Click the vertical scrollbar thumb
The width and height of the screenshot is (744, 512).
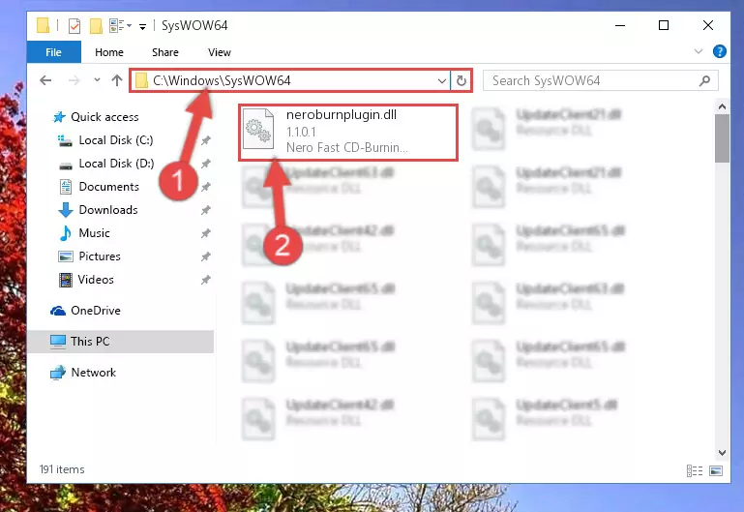click(x=722, y=138)
